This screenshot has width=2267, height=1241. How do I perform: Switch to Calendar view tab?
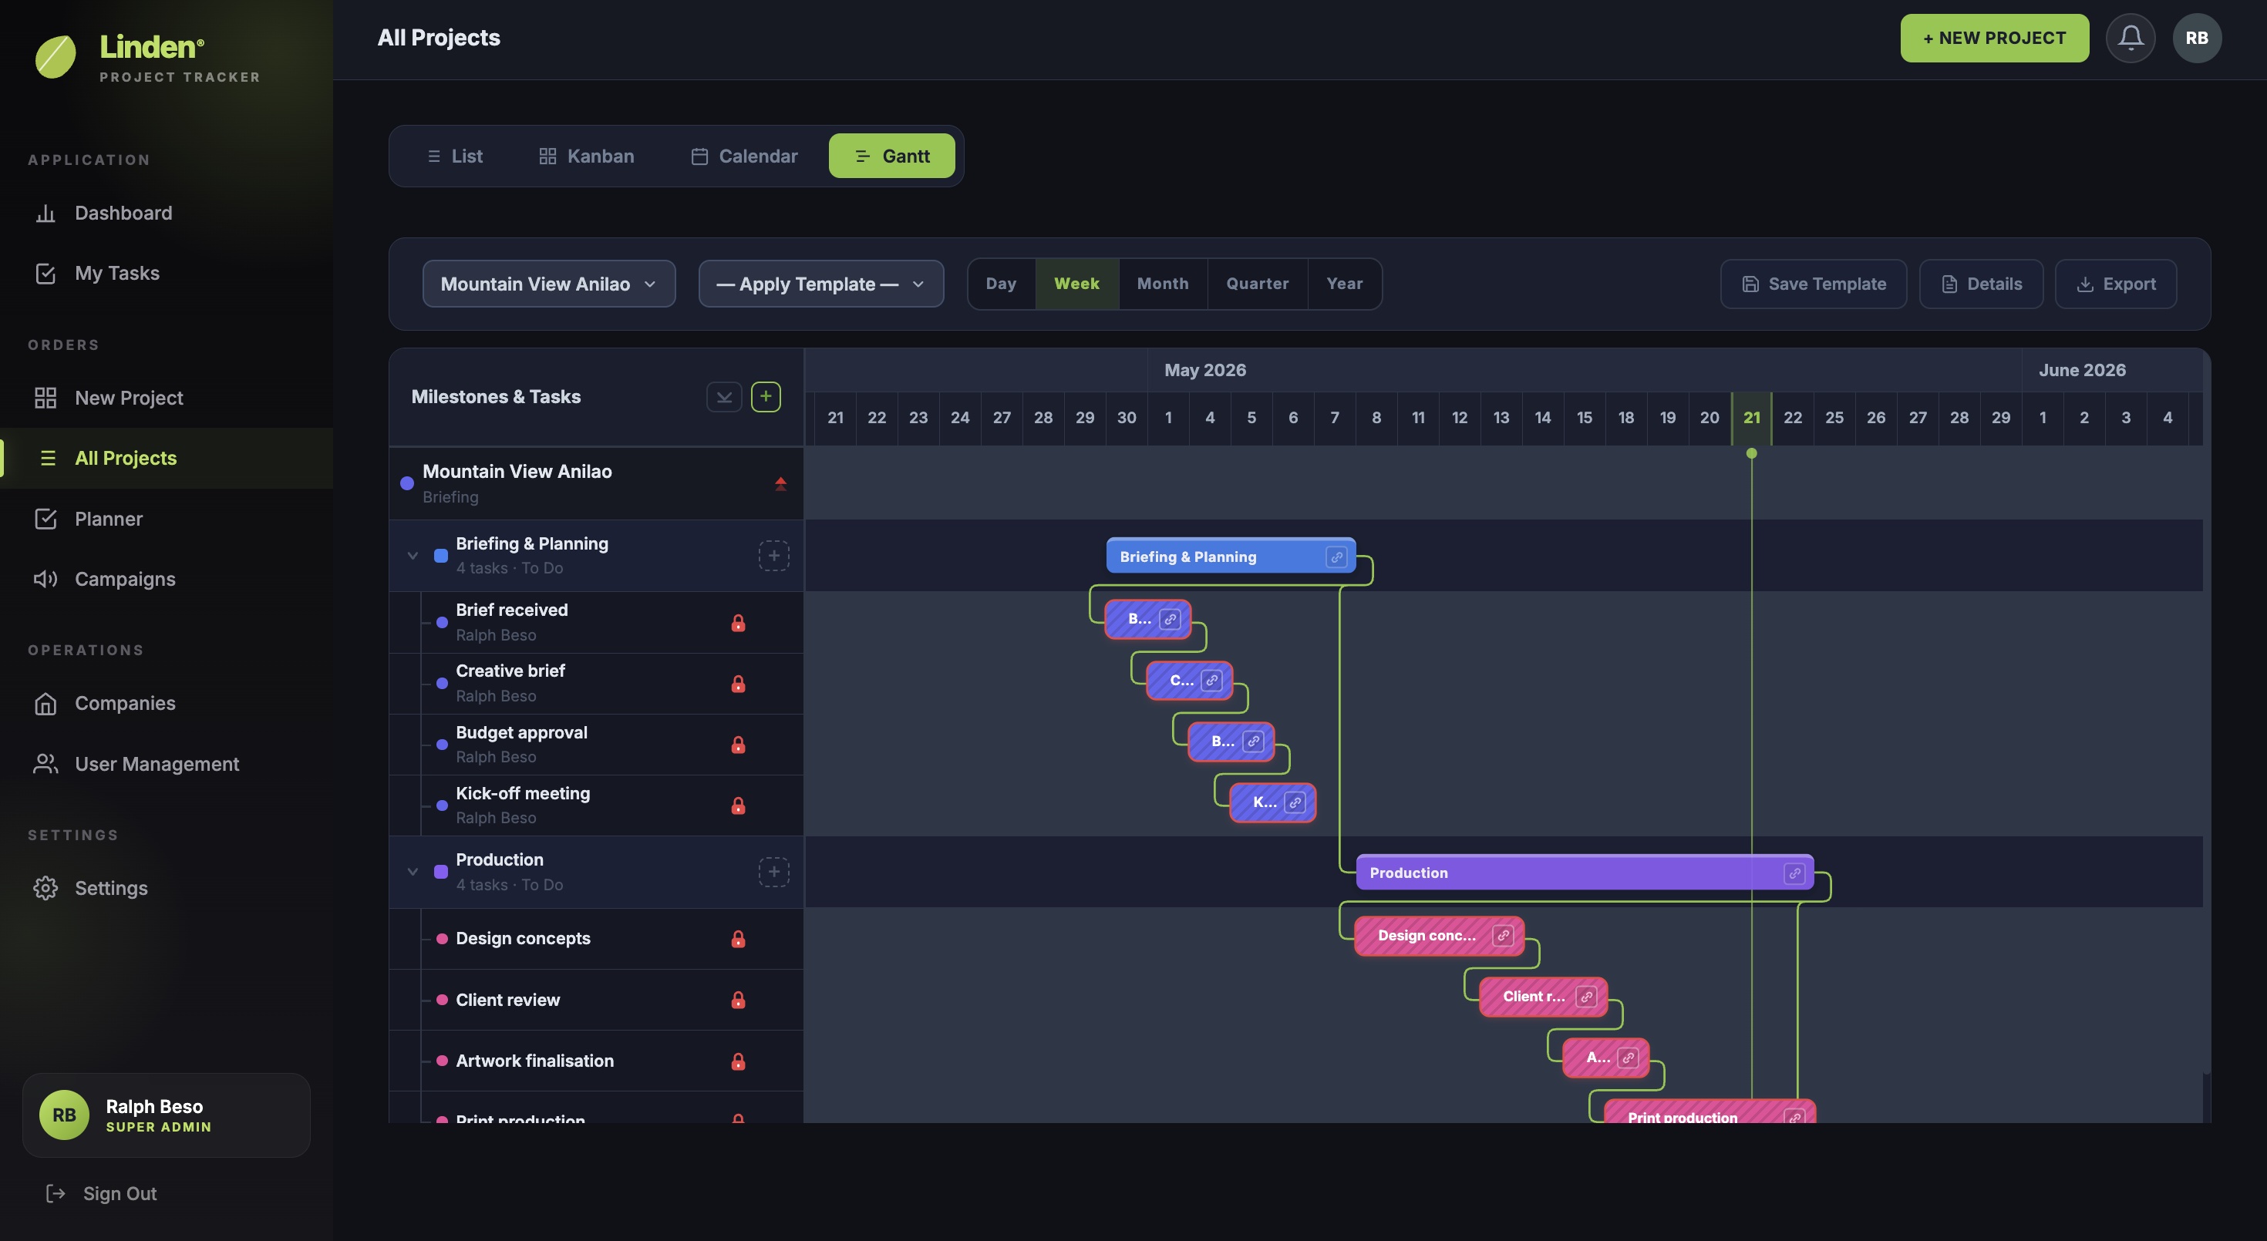pyautogui.click(x=743, y=156)
